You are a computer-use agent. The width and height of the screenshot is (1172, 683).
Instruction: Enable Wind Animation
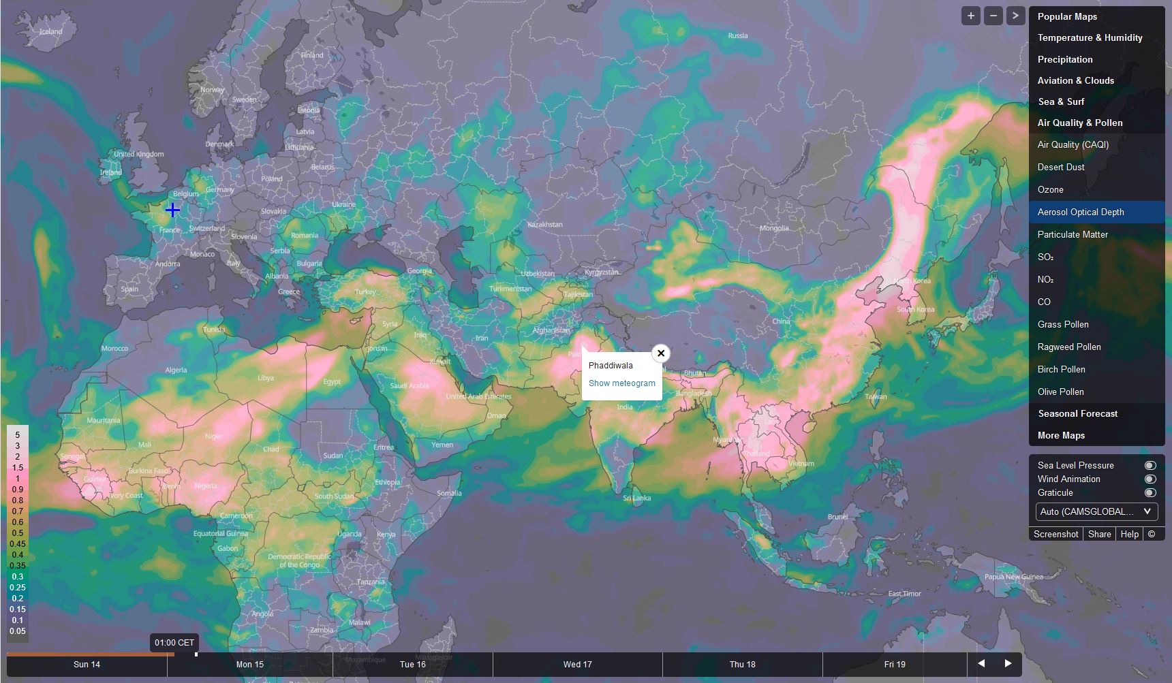1150,479
